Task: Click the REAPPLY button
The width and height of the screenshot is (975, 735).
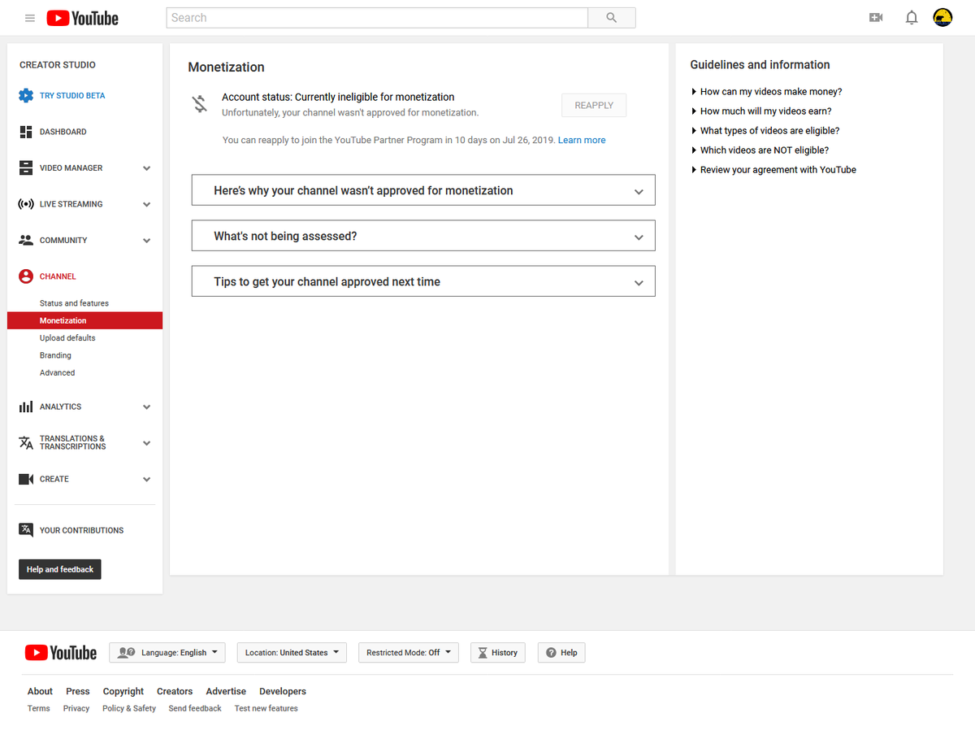Action: point(594,105)
